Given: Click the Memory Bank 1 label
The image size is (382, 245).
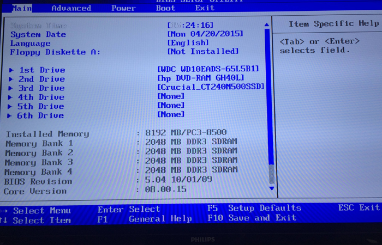Looking at the screenshot, I should click(39, 144).
